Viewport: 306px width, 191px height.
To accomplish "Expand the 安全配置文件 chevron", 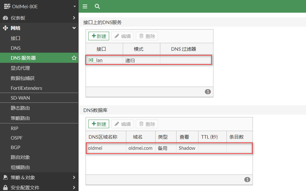I will pyautogui.click(x=74, y=188).
